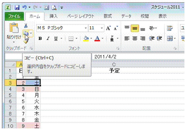Open the fill color palette arrow
Image resolution: width=187 pixels, height=130 pixels.
pyautogui.click(x=91, y=39)
